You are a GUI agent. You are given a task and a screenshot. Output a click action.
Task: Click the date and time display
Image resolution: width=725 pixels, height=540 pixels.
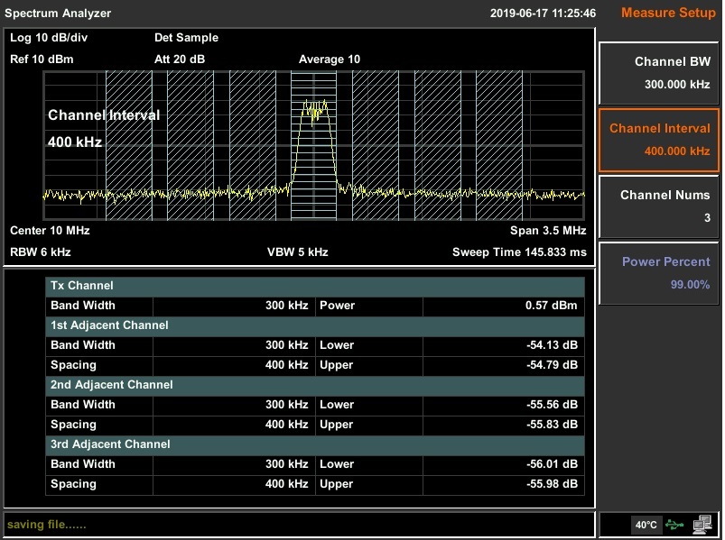[543, 14]
